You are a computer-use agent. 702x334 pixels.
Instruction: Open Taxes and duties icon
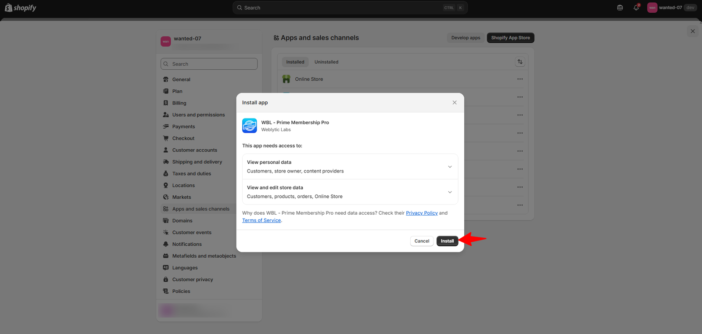[166, 174]
